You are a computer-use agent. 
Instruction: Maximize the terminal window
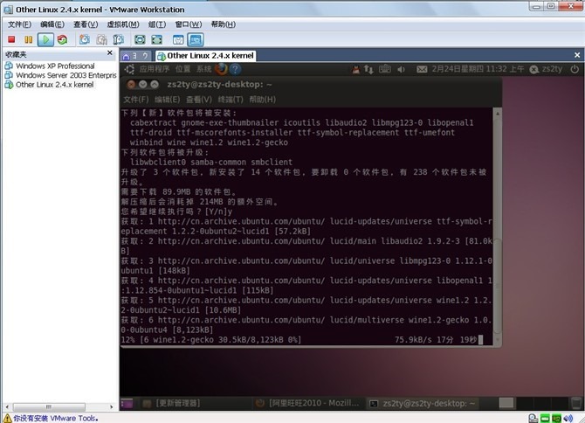pyautogui.click(x=155, y=85)
